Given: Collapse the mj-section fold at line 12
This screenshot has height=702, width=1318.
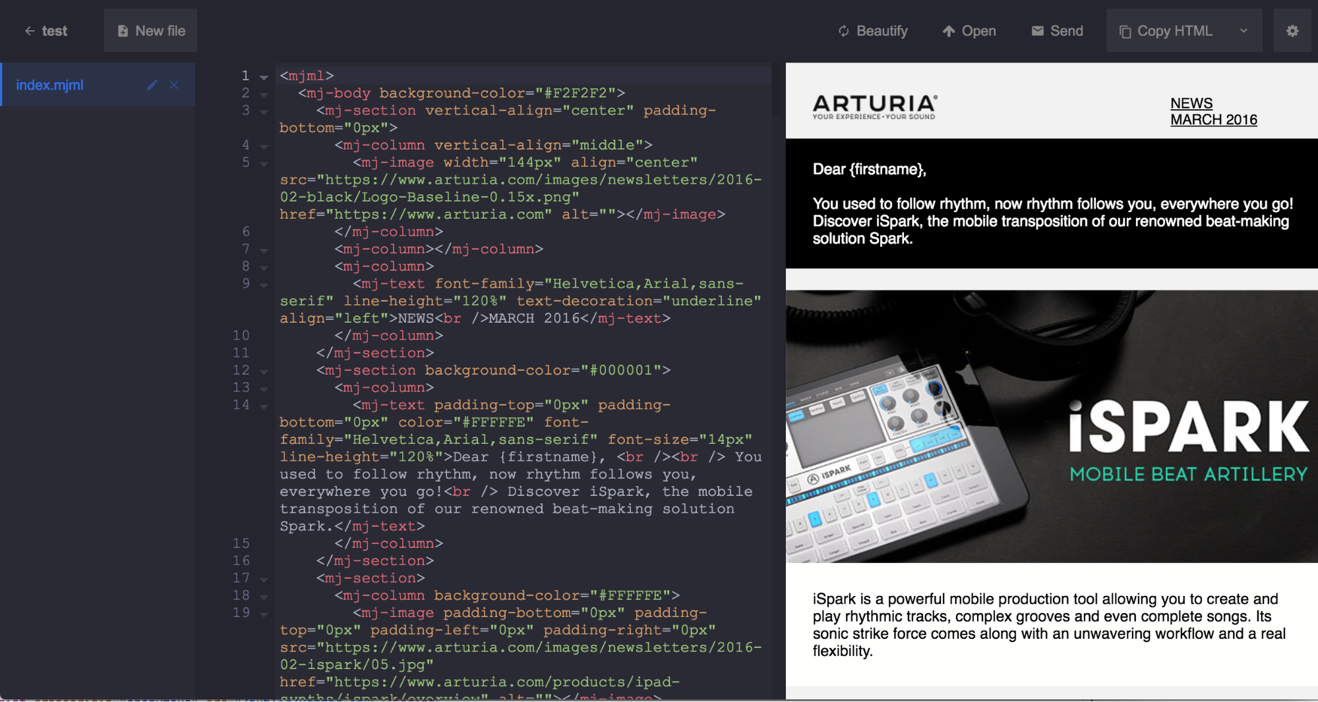Looking at the screenshot, I should (x=264, y=372).
